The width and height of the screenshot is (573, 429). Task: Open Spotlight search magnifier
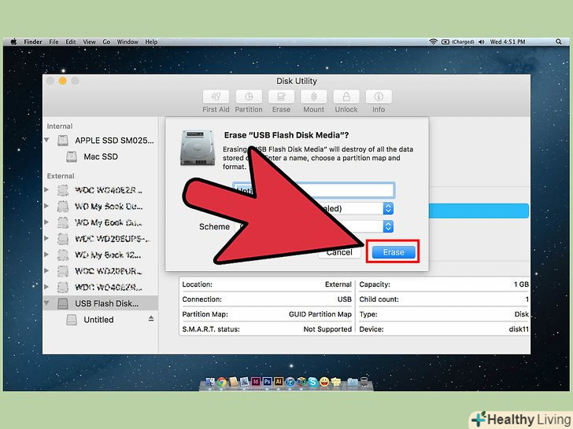(558, 42)
